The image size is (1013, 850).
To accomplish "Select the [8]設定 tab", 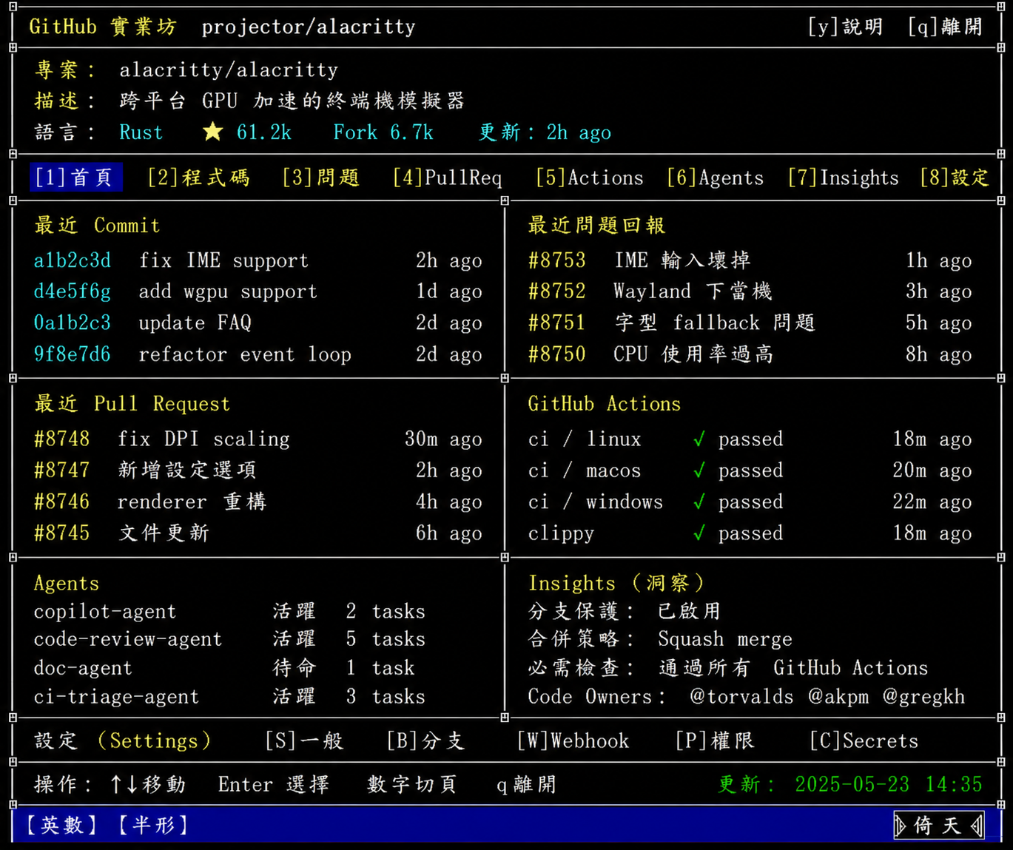I will (x=955, y=178).
